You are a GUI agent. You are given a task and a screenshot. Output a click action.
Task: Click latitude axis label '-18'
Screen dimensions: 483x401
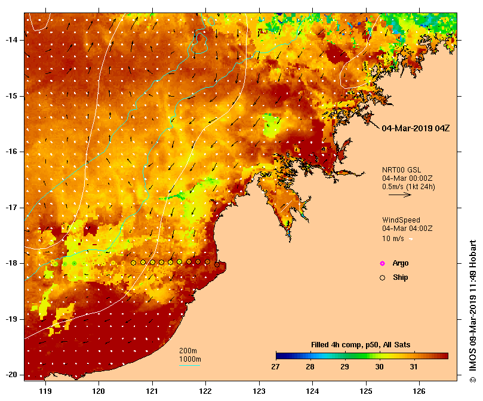tap(11, 263)
